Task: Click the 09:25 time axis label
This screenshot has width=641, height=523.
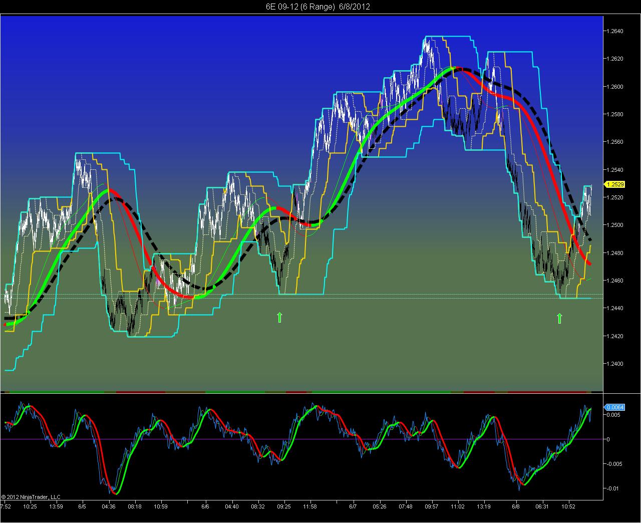Action: [284, 506]
